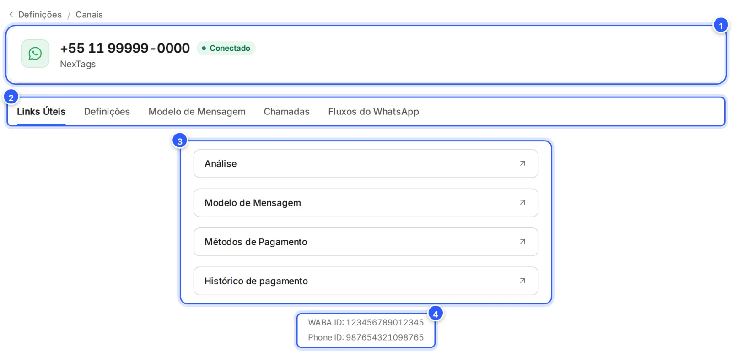The width and height of the screenshot is (732, 352).
Task: Open the Métodos de Pagamento link card
Action: coord(366,242)
